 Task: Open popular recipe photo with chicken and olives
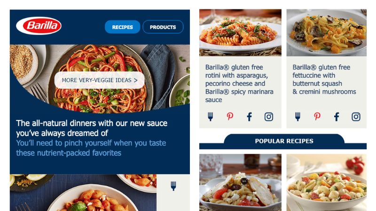pos(240,182)
